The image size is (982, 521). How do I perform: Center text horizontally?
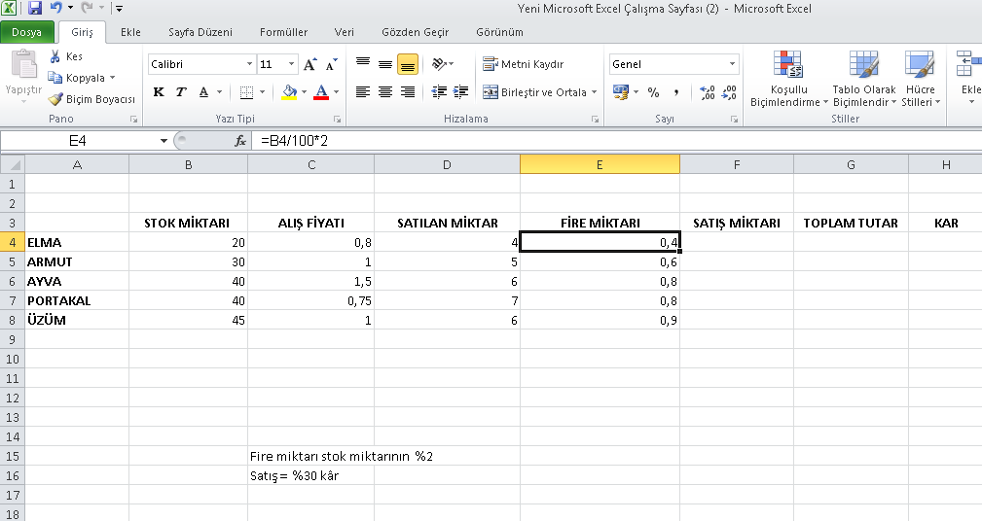coord(385,92)
